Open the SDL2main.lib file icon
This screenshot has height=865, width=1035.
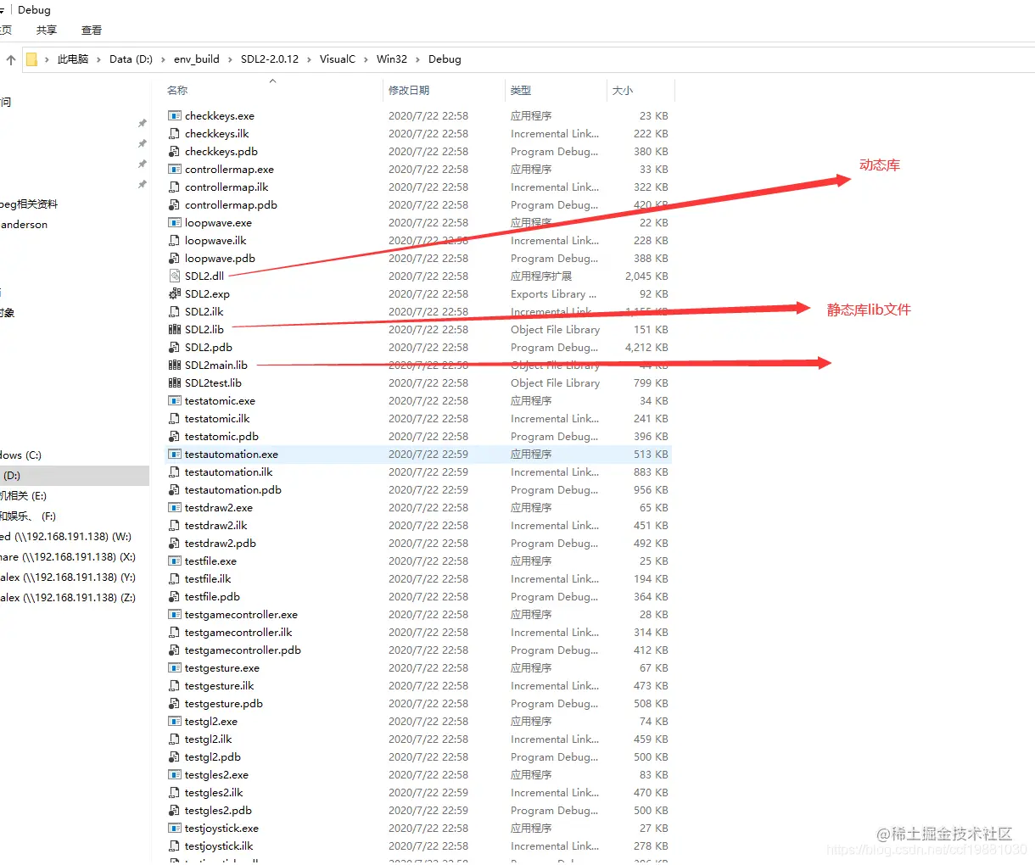tap(176, 365)
